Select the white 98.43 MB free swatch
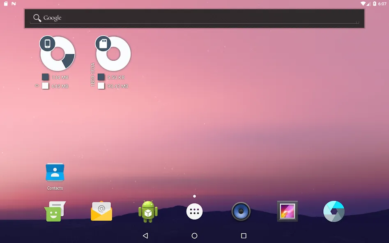Image resolution: width=389 pixels, height=243 pixels. [101, 86]
